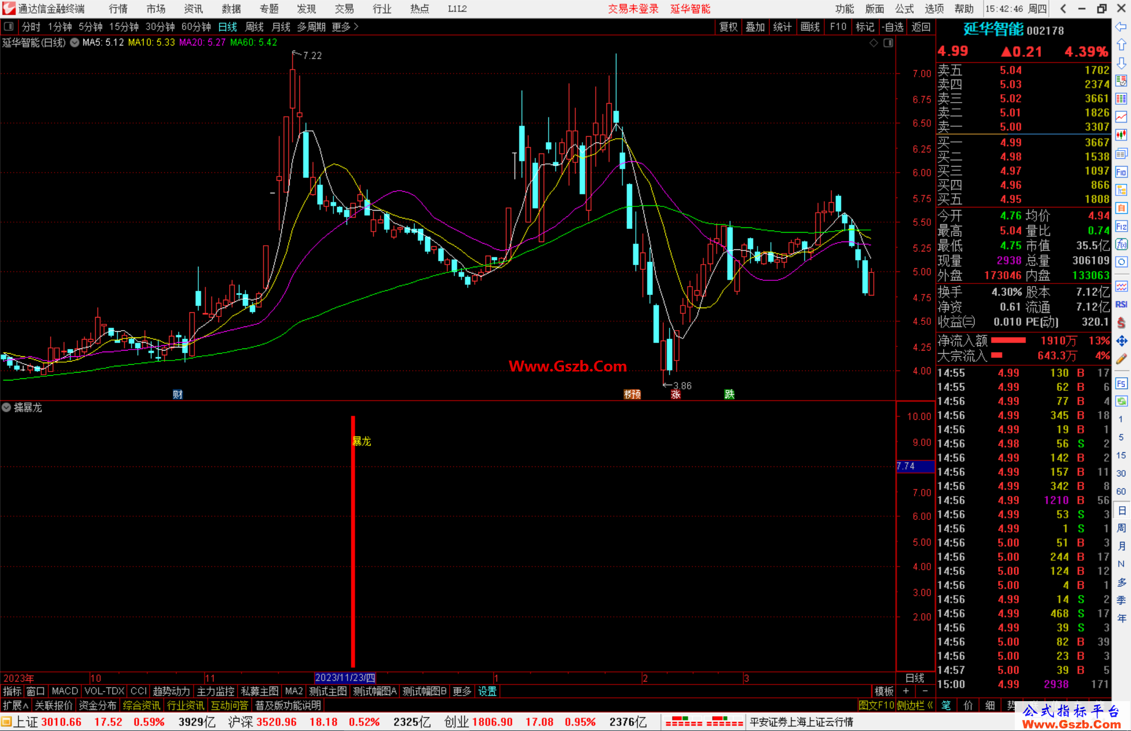Click the colored grid table icon in sidebar
Screen dimensions: 1131x731
point(1121,99)
